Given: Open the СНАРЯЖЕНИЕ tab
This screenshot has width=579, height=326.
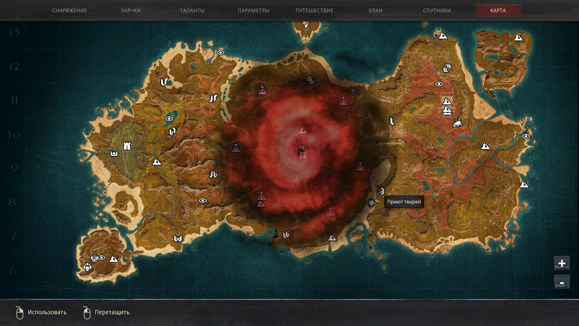Looking at the screenshot, I should (69, 11).
